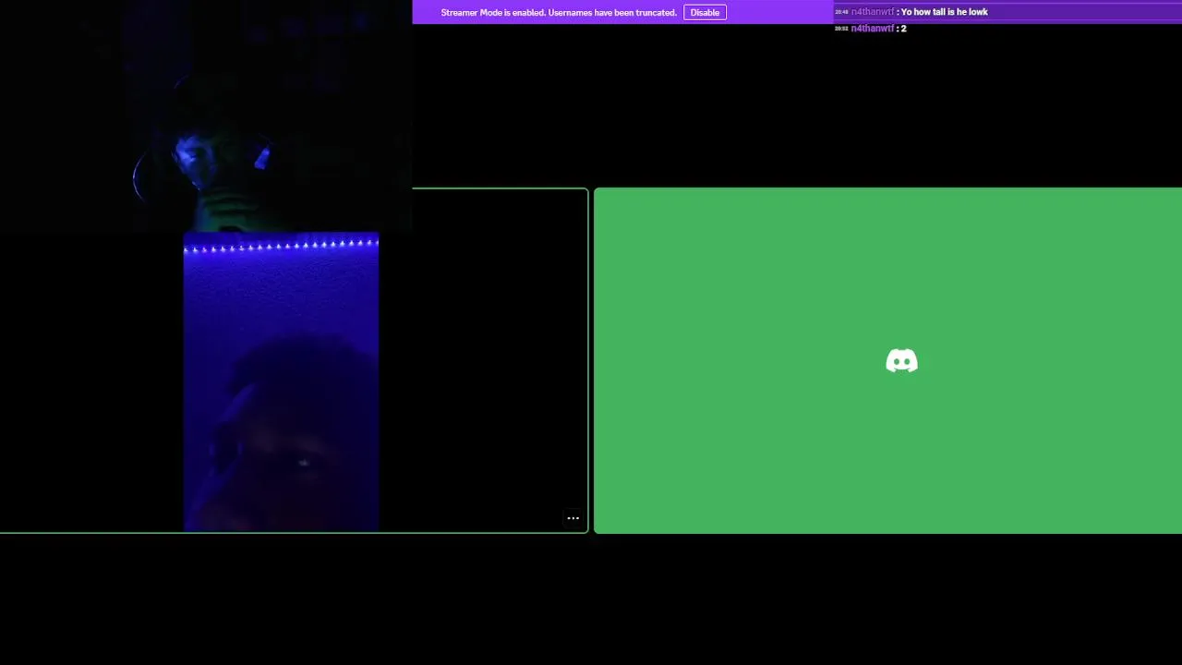Click the dark webcam overlay with headset person
The image size is (1182, 665).
205,115
